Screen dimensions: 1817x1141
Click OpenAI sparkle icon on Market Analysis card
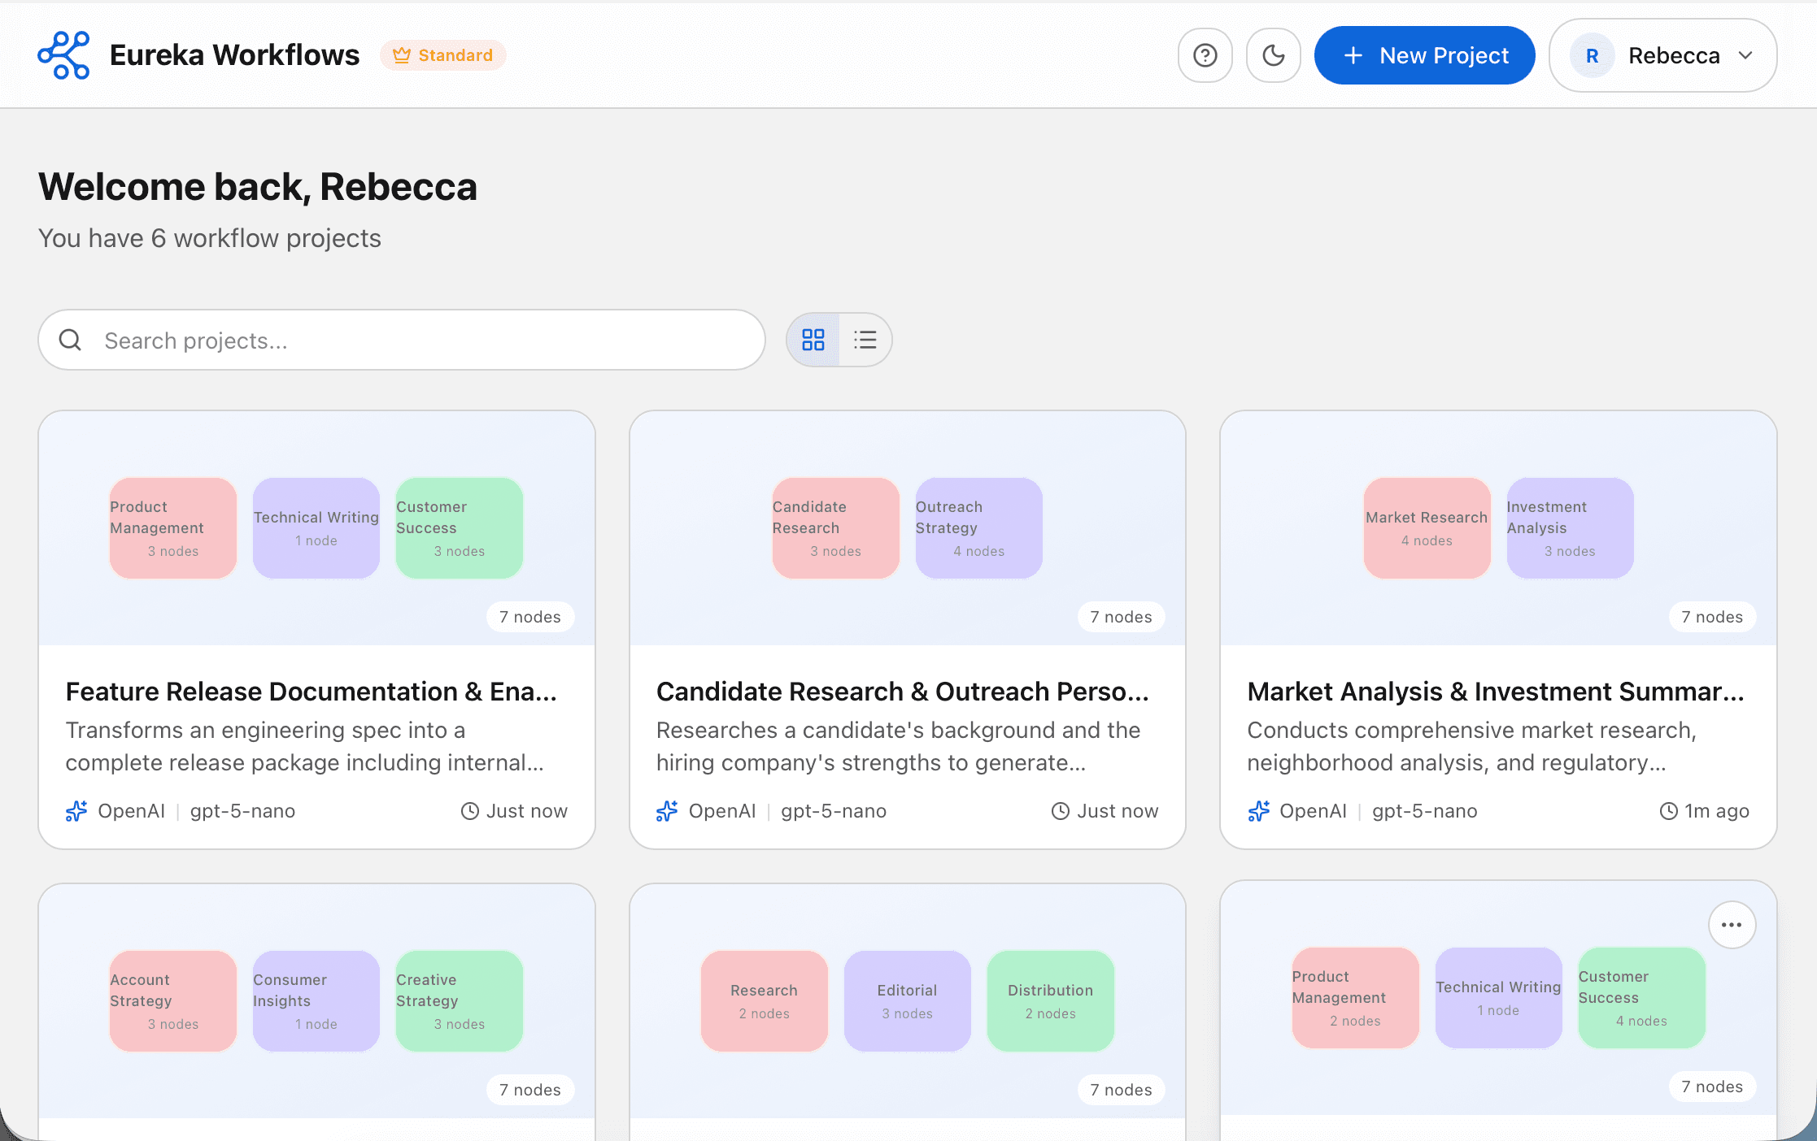tap(1258, 811)
